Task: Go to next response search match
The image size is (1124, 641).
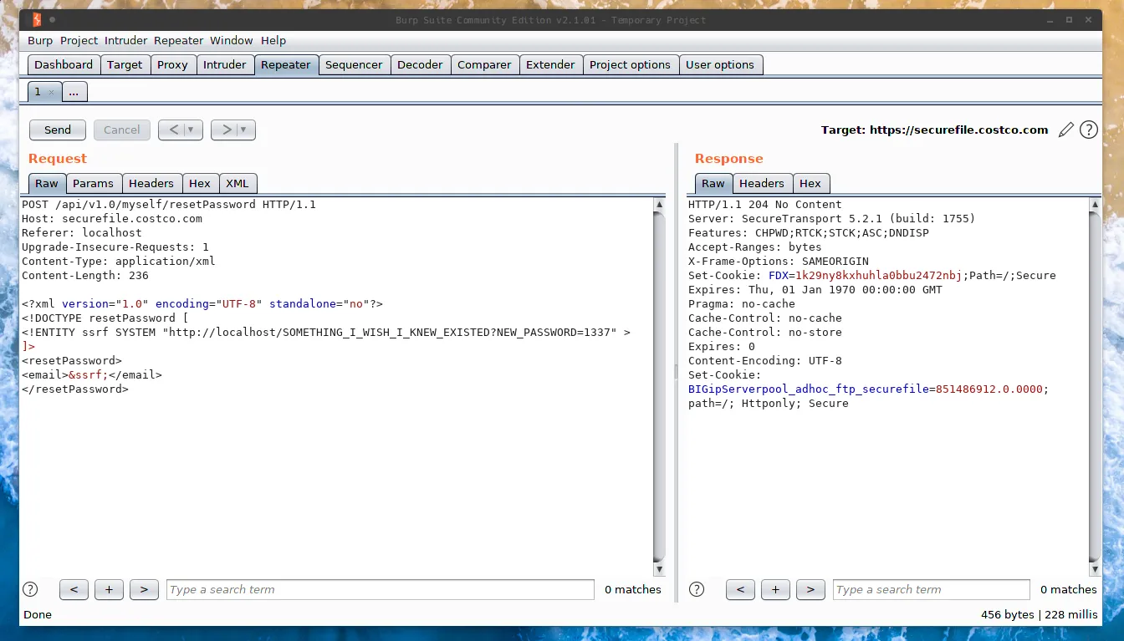Action: tap(810, 589)
